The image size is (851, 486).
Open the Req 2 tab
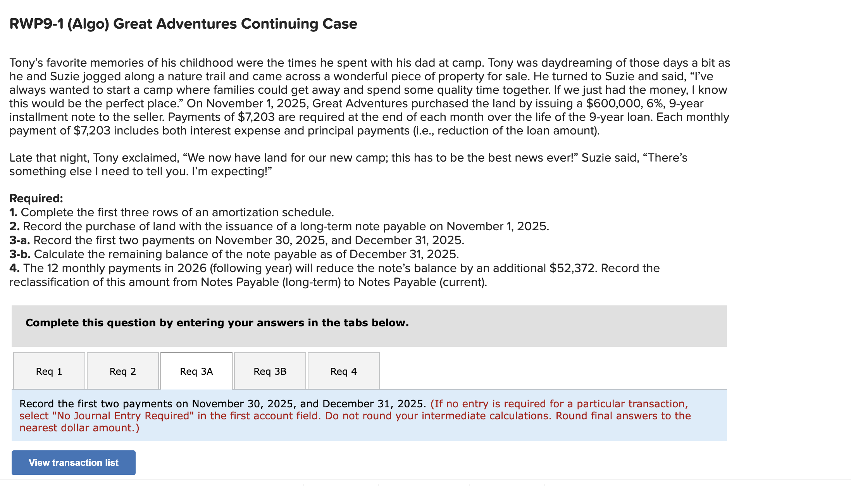122,371
